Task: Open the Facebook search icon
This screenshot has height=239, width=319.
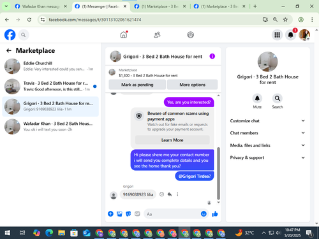Action: (24, 35)
